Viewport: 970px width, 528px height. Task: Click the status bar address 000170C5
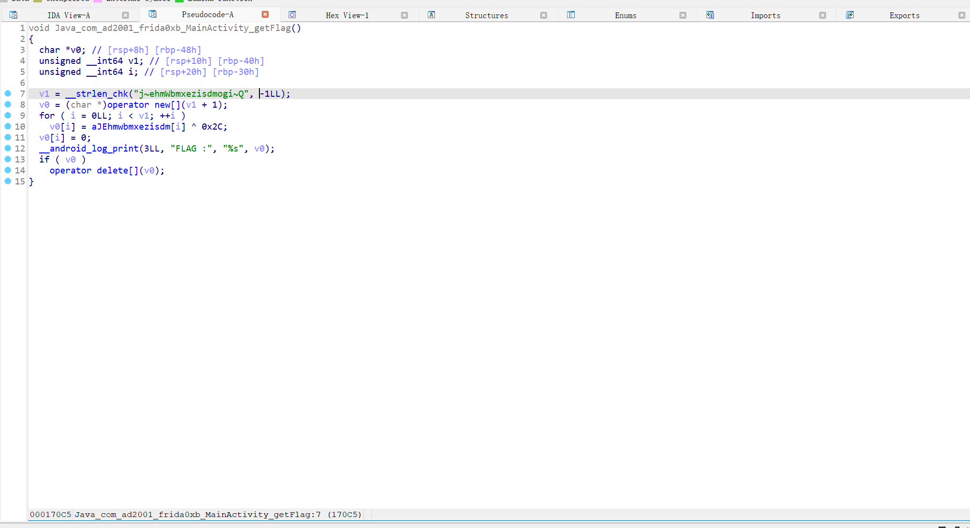click(50, 515)
